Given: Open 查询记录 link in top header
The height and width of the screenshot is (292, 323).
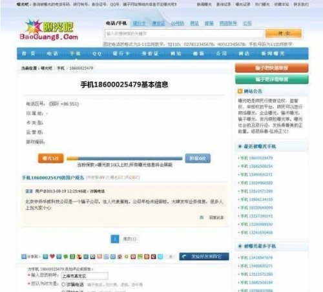Looking at the screenshot, I should pyautogui.click(x=224, y=5).
